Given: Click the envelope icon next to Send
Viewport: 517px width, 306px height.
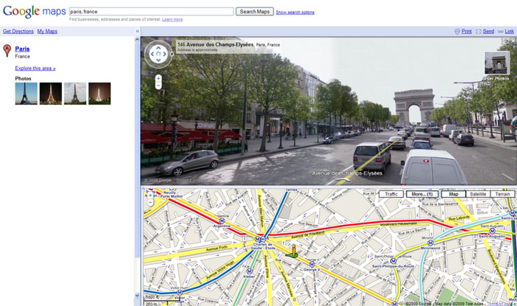Looking at the screenshot, I should click(479, 31).
